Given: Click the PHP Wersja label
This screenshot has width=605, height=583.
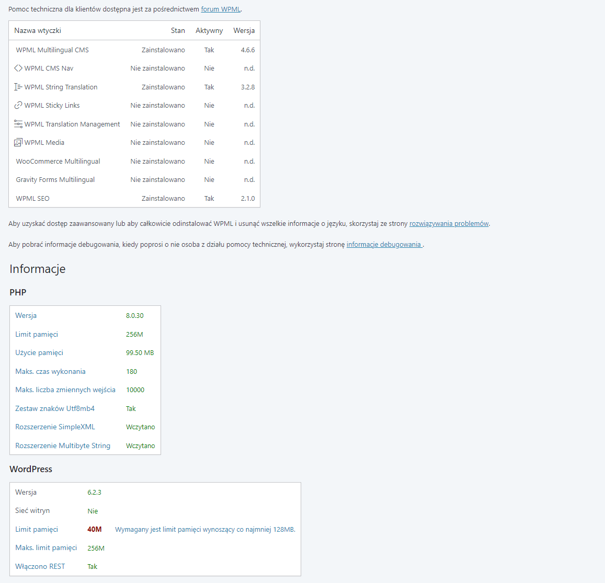Looking at the screenshot, I should point(26,316).
